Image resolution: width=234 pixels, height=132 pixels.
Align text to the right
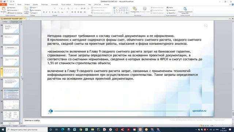point(78,12)
